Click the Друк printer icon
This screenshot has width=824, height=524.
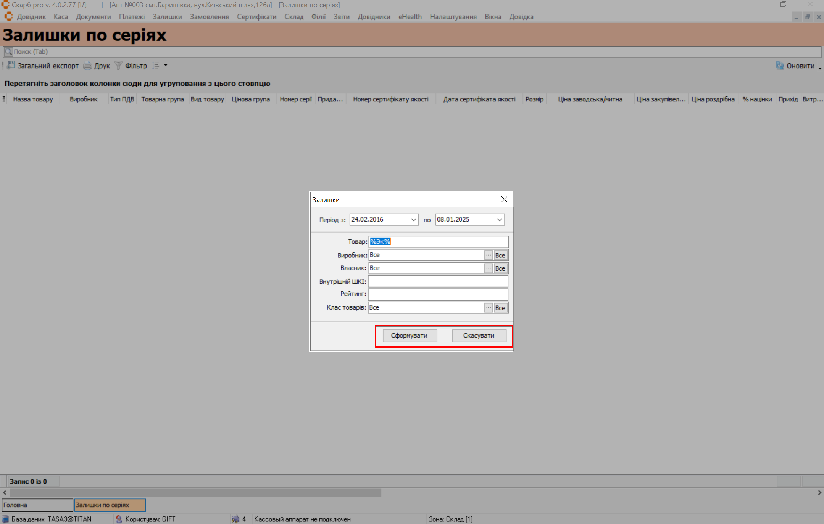coord(87,66)
